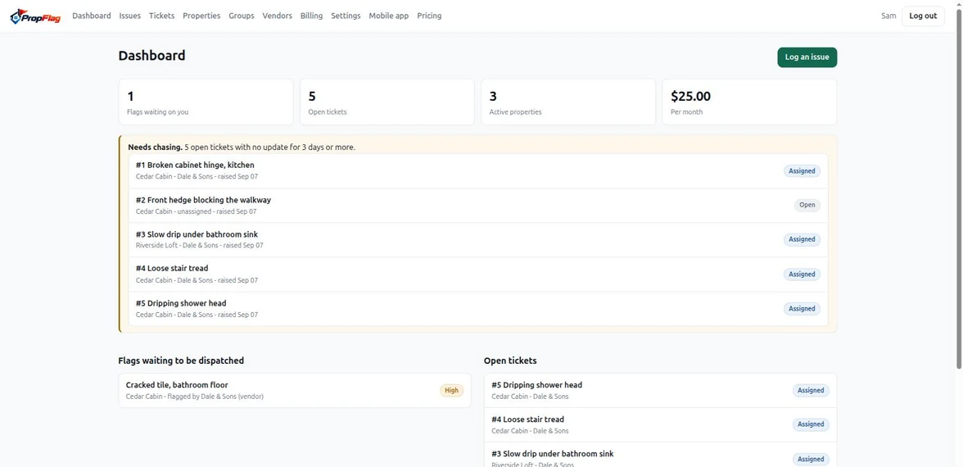The image size is (963, 467).
Task: Click the Assigned badge on ticket #1
Action: tap(802, 170)
